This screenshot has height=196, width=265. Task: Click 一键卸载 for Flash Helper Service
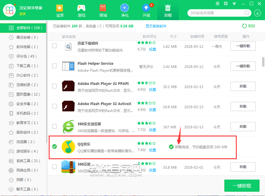(x=243, y=66)
